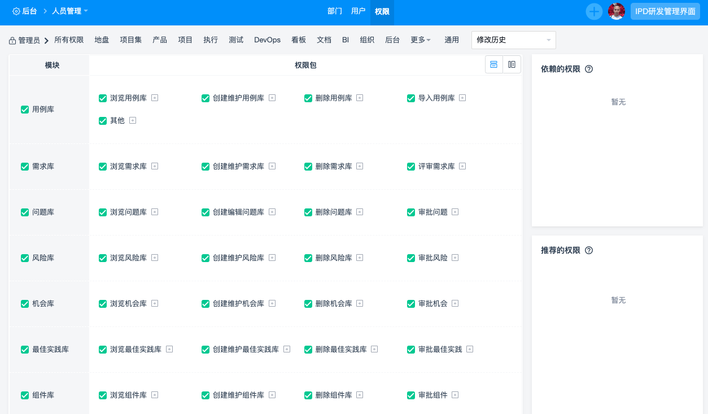
Task: Click help icon beside 推荐的权限
Action: click(x=589, y=250)
